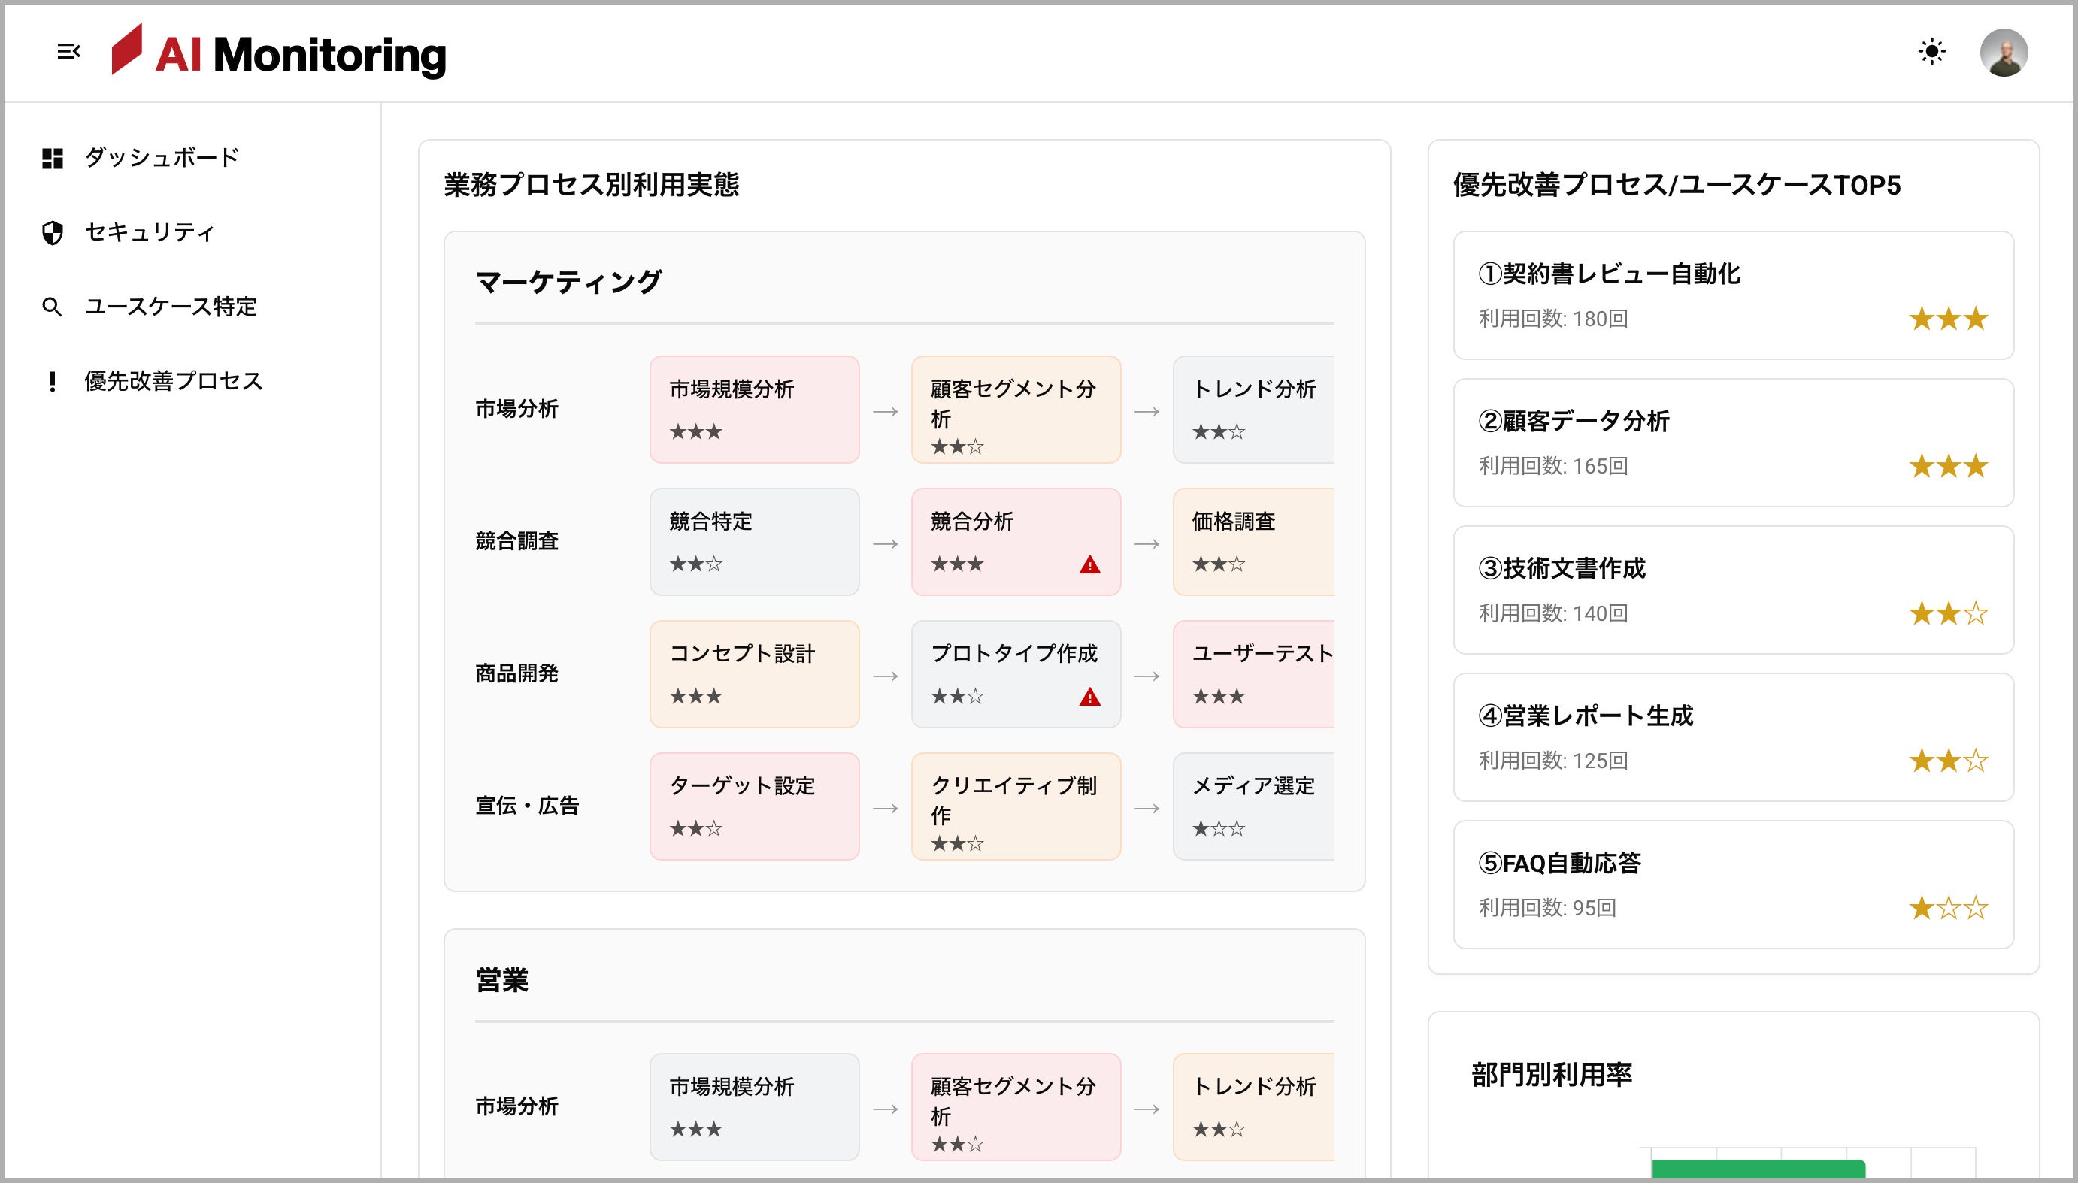This screenshot has width=2078, height=1183.
Task: Click the red AI Monitoring logo icon
Action: [x=127, y=50]
